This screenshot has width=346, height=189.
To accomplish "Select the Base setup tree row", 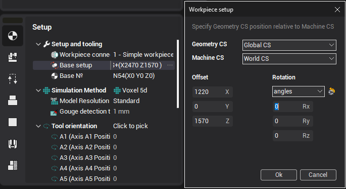I will click(104, 65).
